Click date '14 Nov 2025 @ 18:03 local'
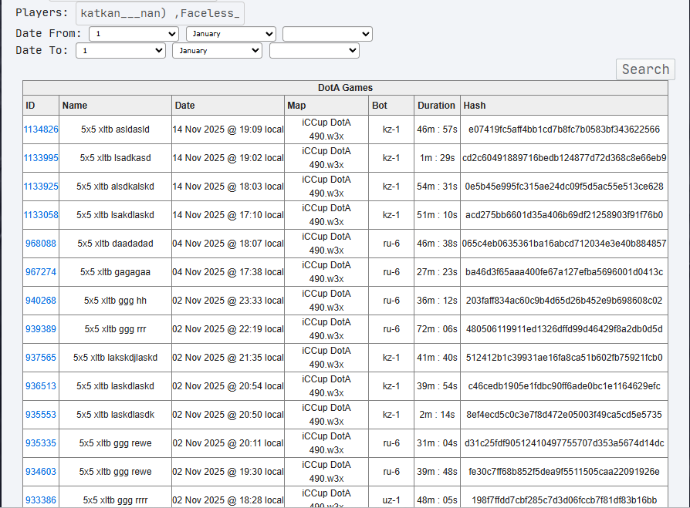 pos(228,187)
